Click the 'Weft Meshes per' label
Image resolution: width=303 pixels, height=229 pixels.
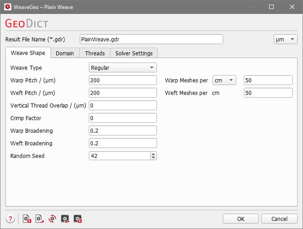(x=186, y=93)
